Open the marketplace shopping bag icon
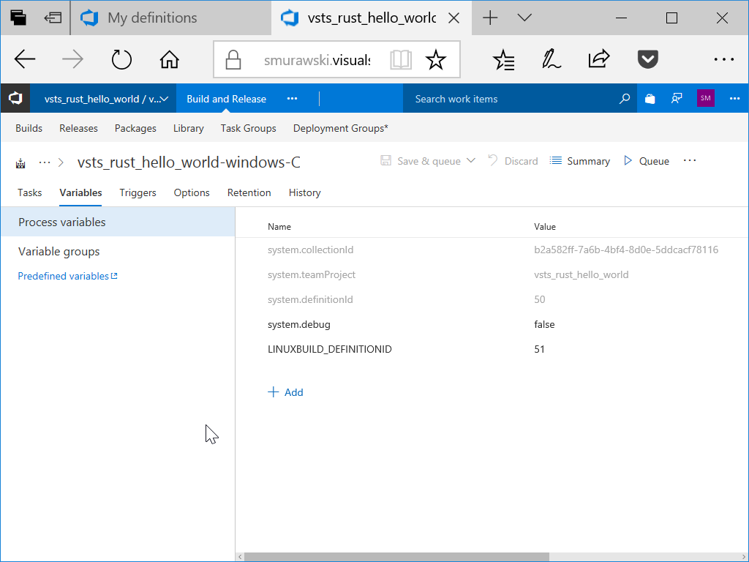This screenshot has width=749, height=562. pos(650,99)
